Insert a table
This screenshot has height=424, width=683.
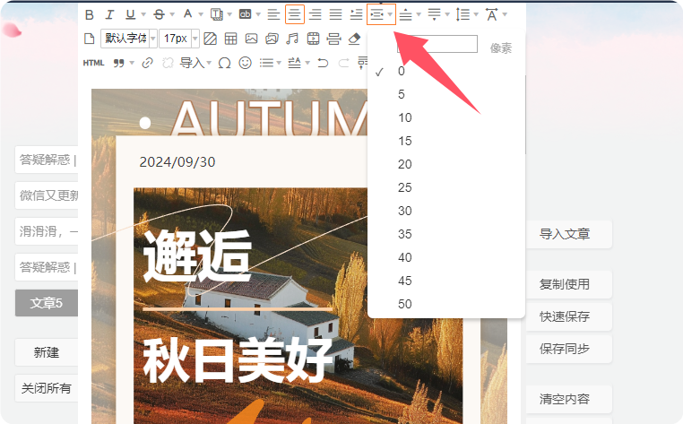(x=231, y=39)
